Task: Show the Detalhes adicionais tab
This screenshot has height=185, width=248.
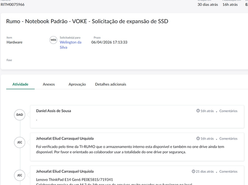Action: click(x=111, y=84)
